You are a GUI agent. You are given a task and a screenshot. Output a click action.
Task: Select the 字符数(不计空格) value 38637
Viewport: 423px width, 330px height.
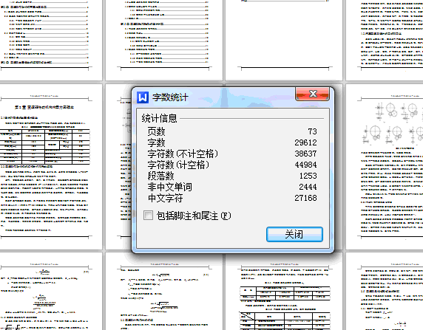305,154
